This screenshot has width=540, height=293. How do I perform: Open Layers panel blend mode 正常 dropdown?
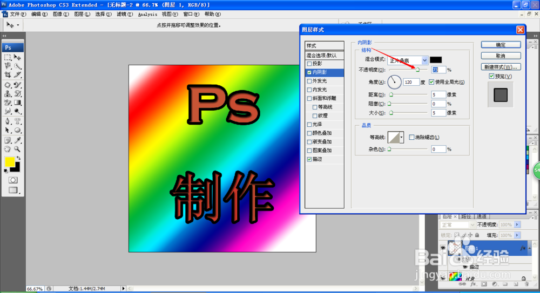click(472, 225)
